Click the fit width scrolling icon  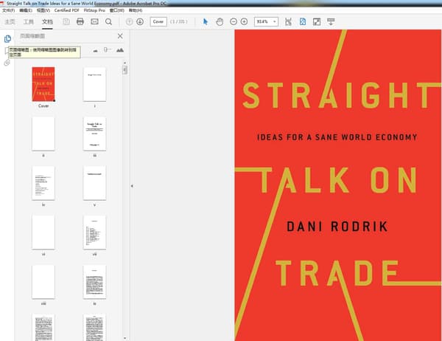pos(288,21)
